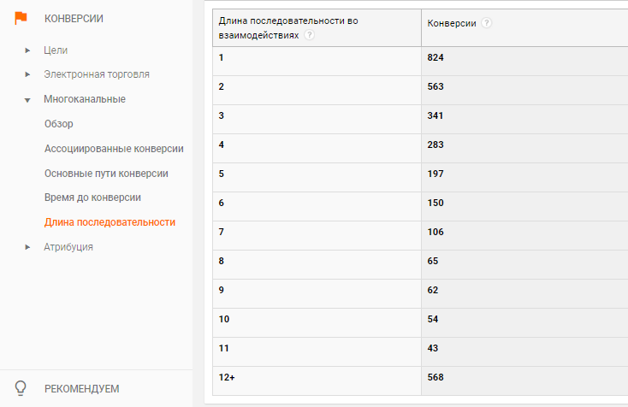628x407 pixels.
Task: Open Ассоциированные конверсии report
Action: [x=114, y=149]
